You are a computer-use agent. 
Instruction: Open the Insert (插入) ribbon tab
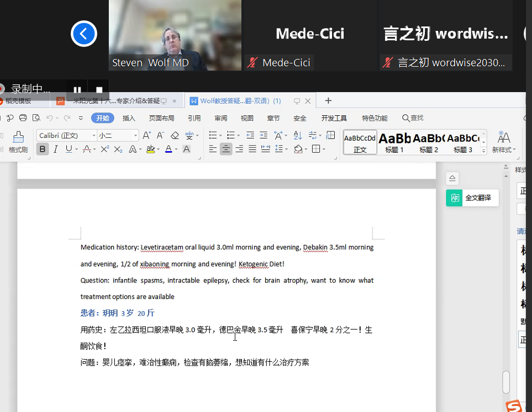129,118
